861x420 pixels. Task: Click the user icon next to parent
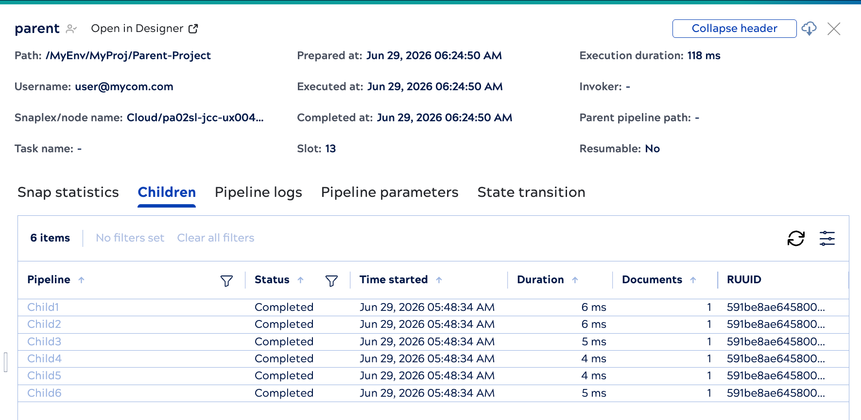click(x=71, y=29)
